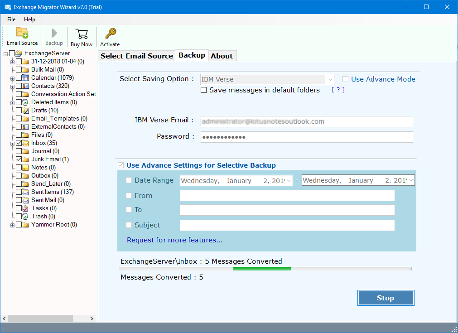Enable the Date Range filter checkbox
This screenshot has height=333, width=458.
129,180
